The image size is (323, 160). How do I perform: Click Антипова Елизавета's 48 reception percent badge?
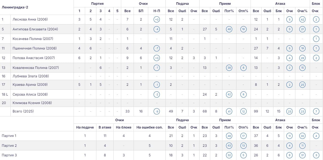pos(229,29)
